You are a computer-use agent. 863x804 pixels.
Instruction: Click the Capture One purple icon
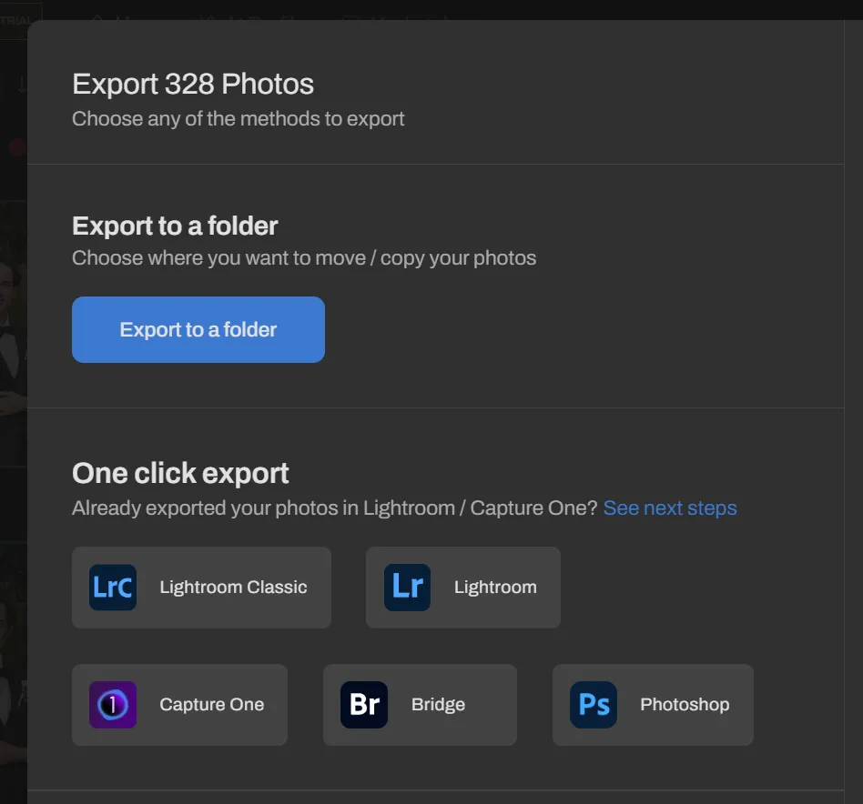point(113,704)
